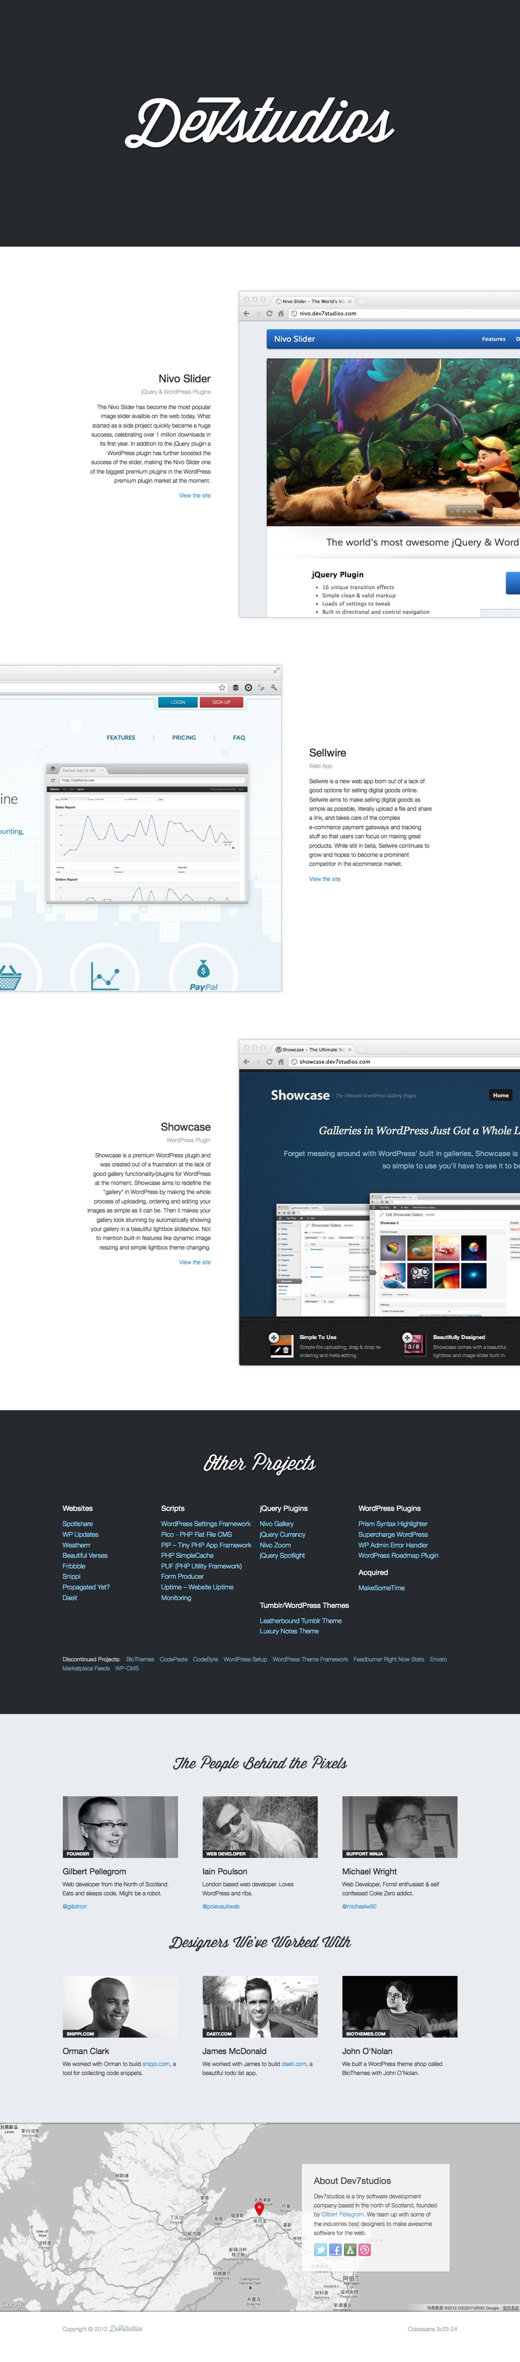Click the line chart icon in Sellwire screenshot
The image size is (520, 2362).
coord(106,977)
